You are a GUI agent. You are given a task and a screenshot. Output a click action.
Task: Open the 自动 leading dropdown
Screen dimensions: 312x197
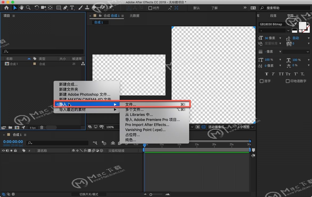[309, 38]
